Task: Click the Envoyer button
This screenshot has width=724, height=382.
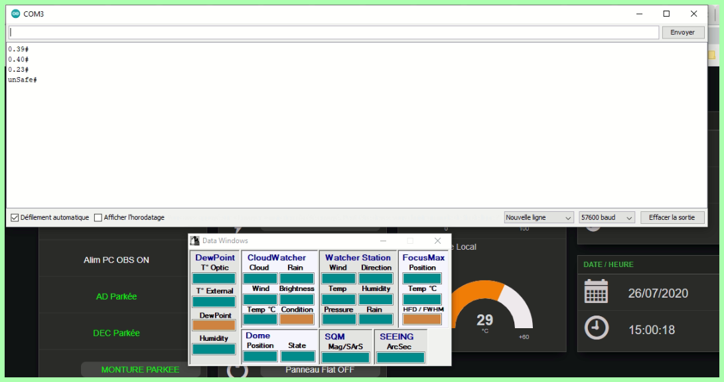Action: (683, 33)
